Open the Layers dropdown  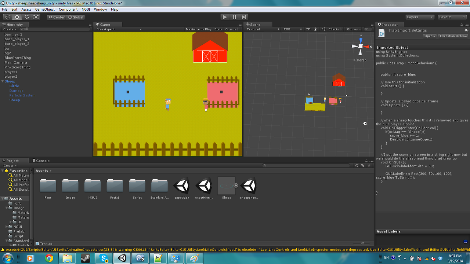(420, 17)
